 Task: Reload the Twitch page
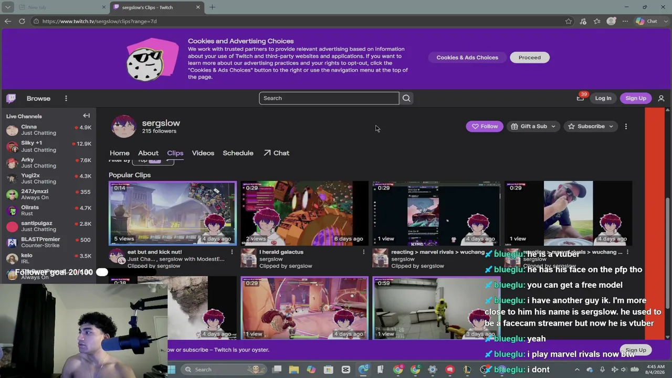22,21
